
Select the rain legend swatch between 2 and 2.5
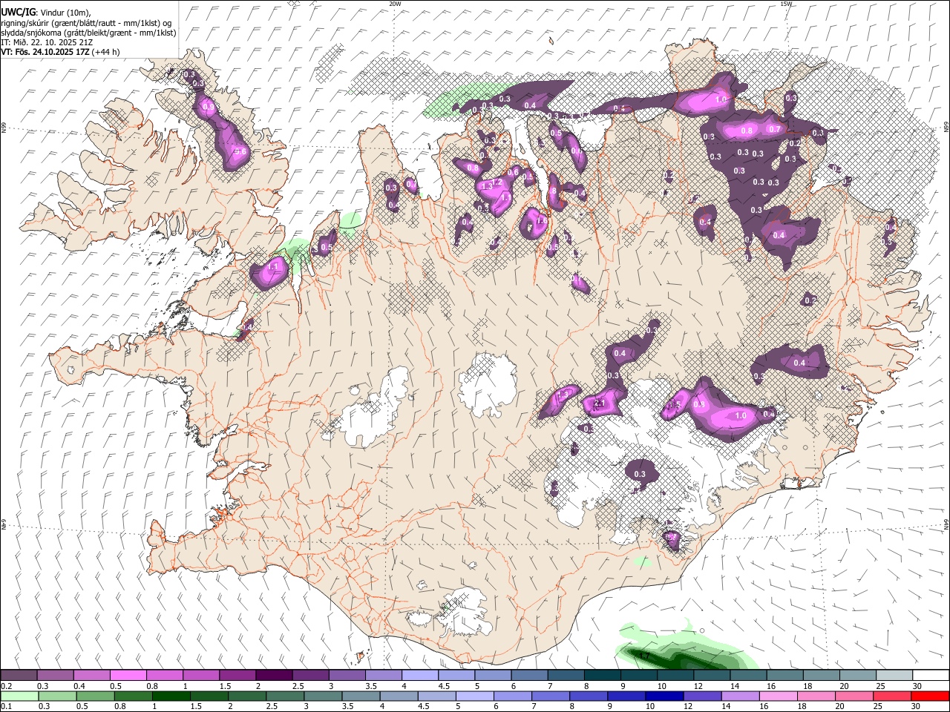pyautogui.click(x=247, y=696)
